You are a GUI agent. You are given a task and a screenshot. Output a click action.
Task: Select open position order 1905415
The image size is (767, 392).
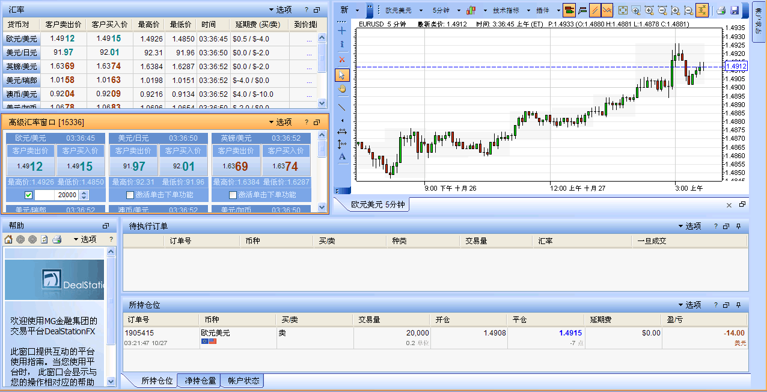pyautogui.click(x=435, y=337)
